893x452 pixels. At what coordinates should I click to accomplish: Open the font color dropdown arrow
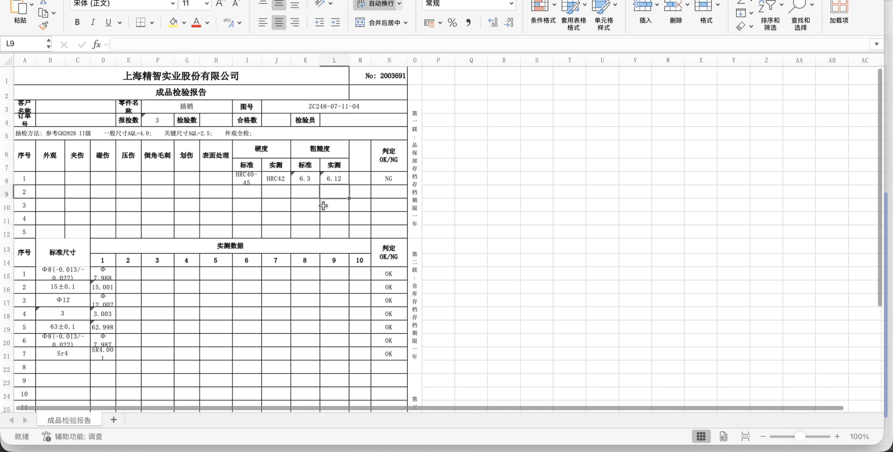(x=207, y=23)
